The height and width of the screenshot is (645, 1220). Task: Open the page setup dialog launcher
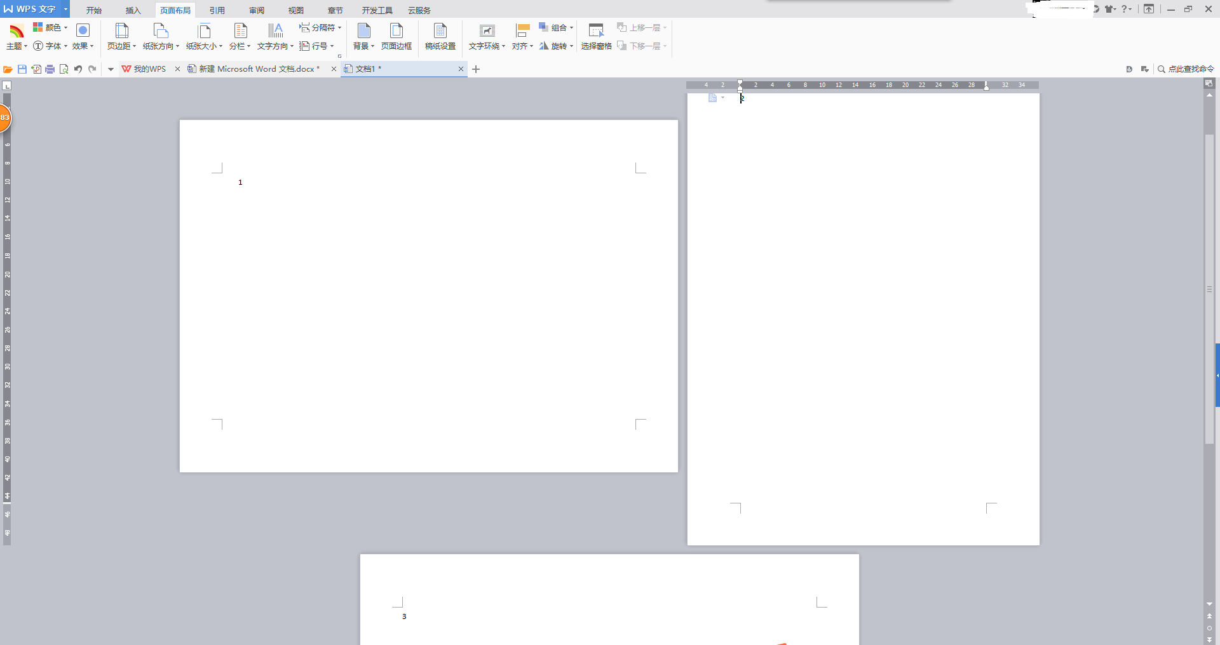pos(339,56)
